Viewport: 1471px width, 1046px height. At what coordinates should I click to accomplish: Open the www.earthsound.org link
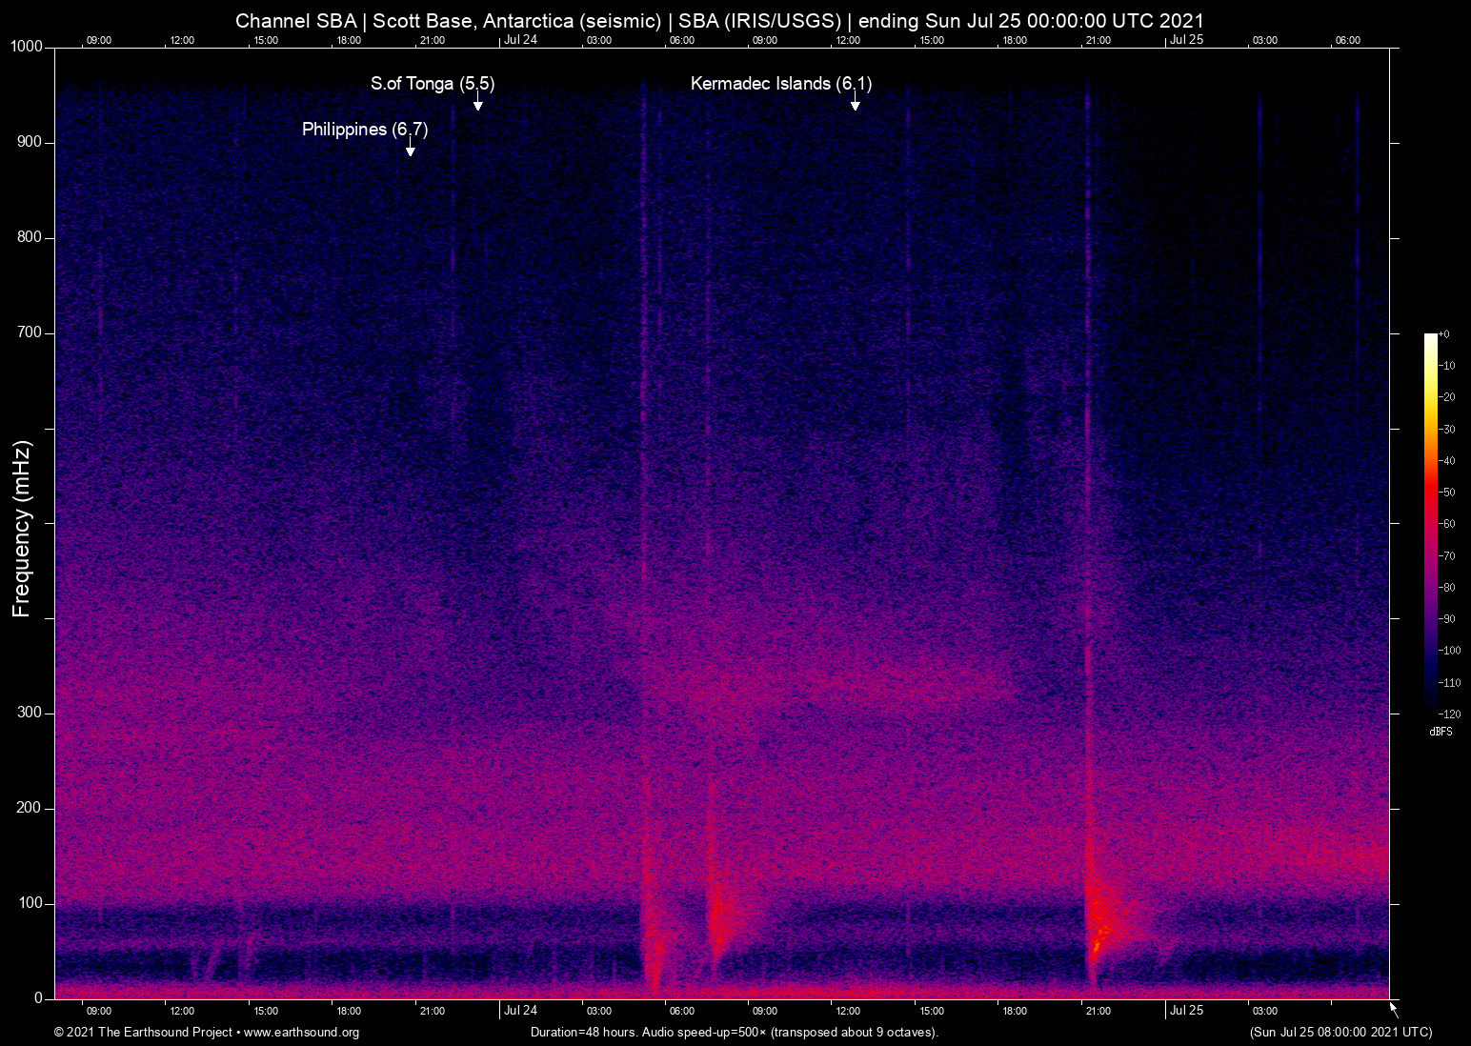tap(301, 1033)
